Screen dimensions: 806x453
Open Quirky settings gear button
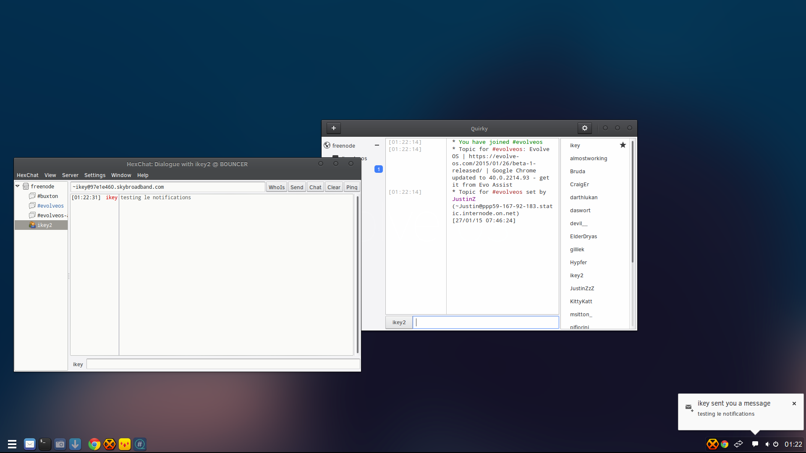point(585,128)
